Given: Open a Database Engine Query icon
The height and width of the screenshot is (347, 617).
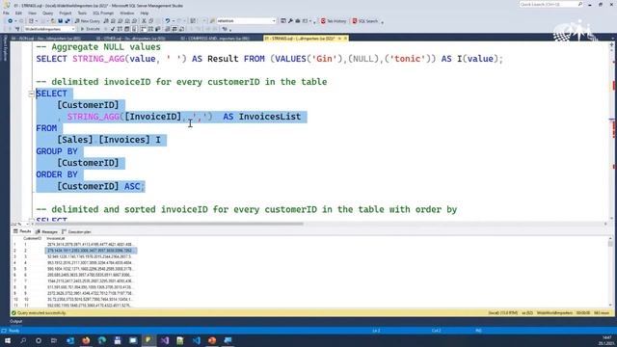Looking at the screenshot, I should pos(106,21).
